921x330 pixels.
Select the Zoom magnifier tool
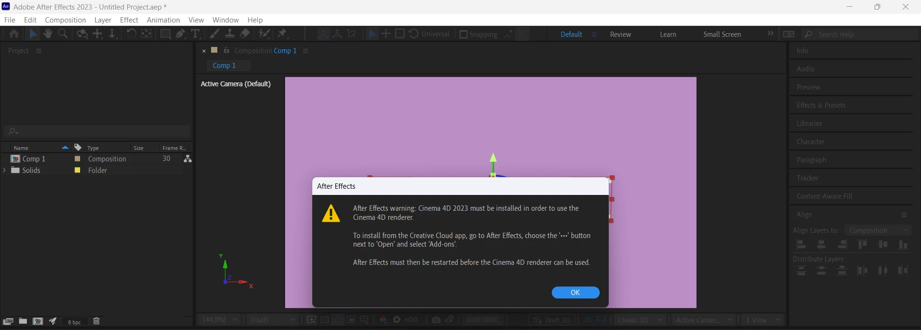coord(63,34)
